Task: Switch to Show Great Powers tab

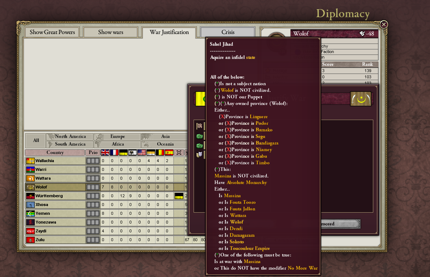Action: (x=52, y=32)
